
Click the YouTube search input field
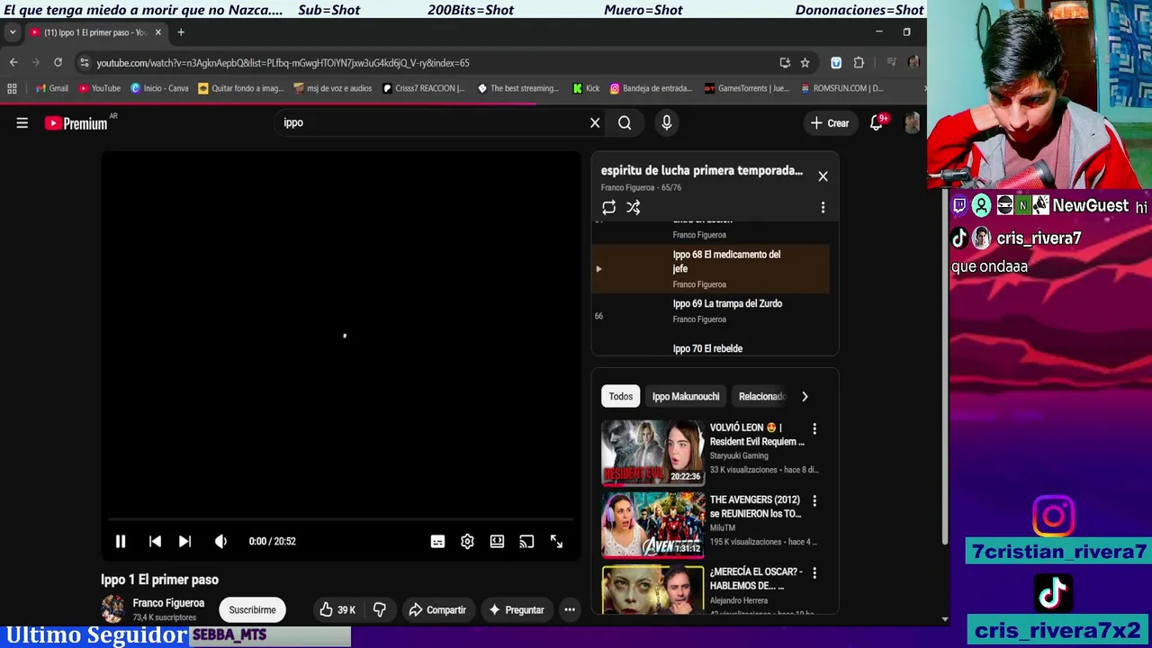(x=432, y=123)
